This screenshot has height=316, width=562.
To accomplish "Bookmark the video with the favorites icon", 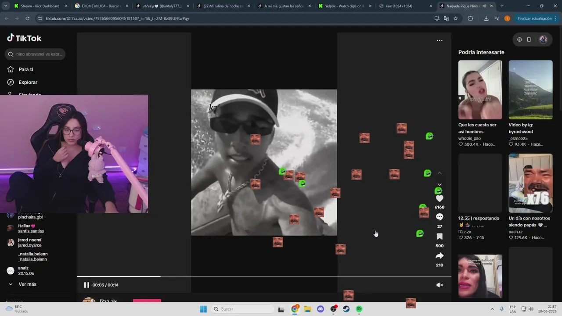I will 440,237.
